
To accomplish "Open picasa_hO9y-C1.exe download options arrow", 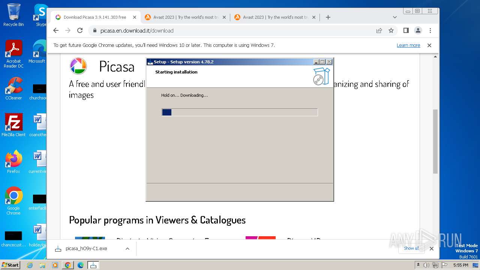I will pos(127,249).
